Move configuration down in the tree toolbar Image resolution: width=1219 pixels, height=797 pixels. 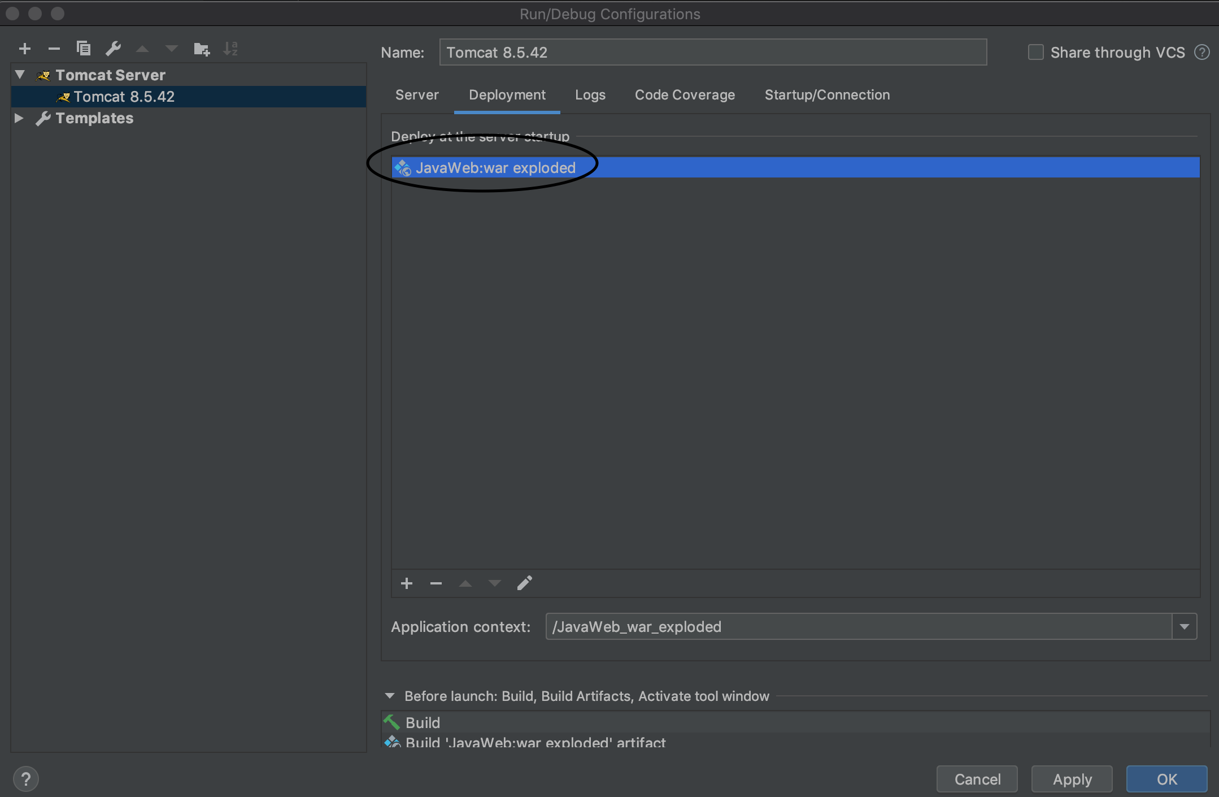coord(172,49)
